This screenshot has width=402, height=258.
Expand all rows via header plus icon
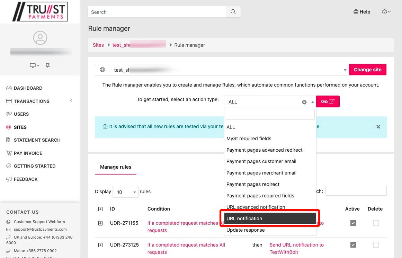tap(100, 209)
